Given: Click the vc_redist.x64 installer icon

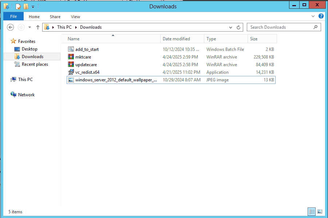Looking at the screenshot, I should coord(71,72).
